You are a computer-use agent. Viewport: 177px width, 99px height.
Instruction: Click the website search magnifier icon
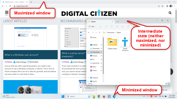pyautogui.click(x=170, y=13)
